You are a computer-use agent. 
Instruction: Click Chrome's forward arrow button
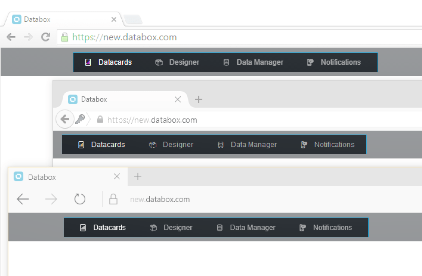[28, 37]
